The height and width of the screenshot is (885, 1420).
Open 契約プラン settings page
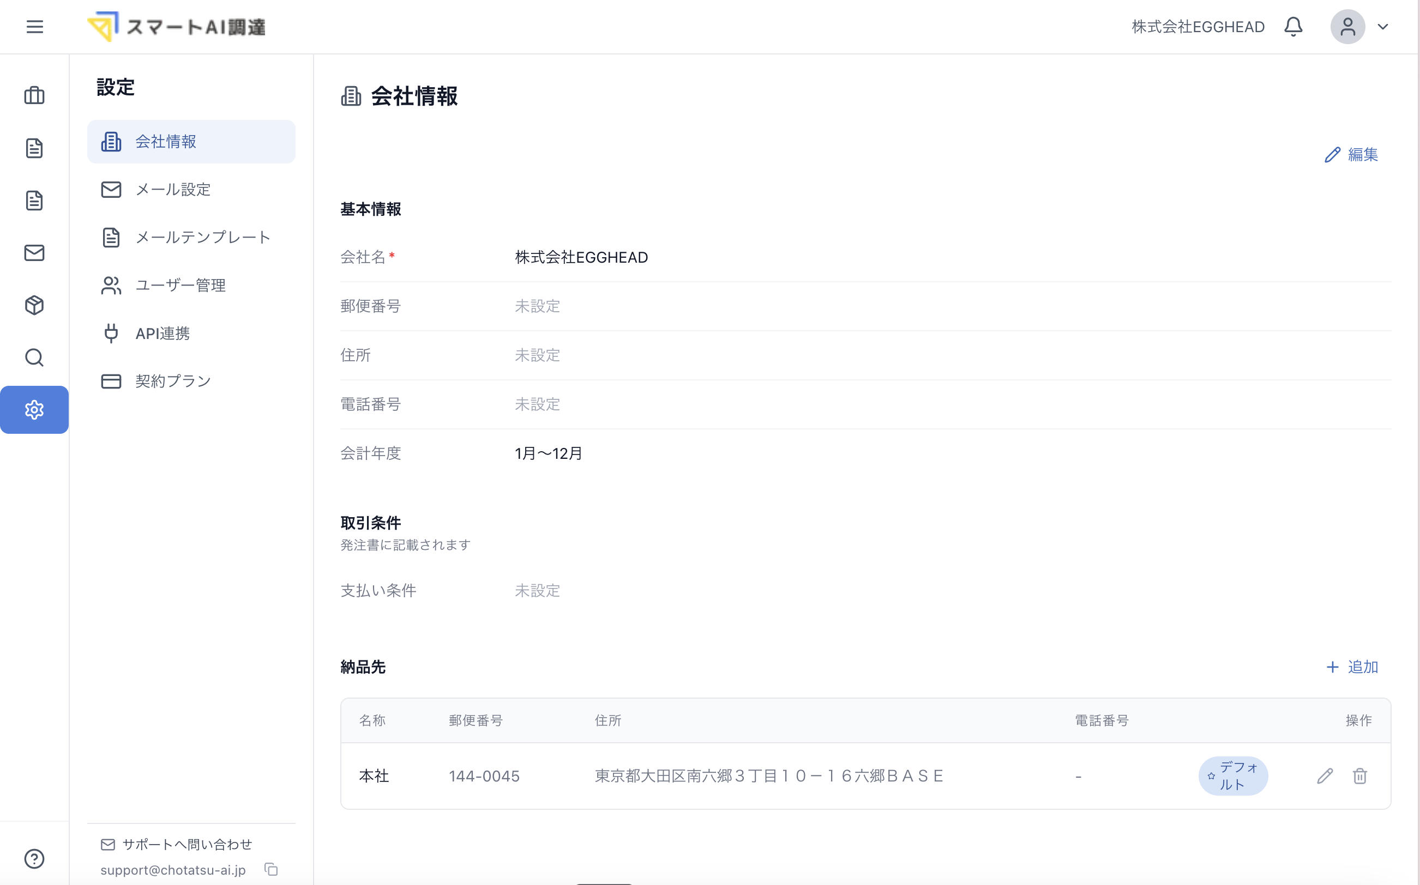click(x=191, y=381)
